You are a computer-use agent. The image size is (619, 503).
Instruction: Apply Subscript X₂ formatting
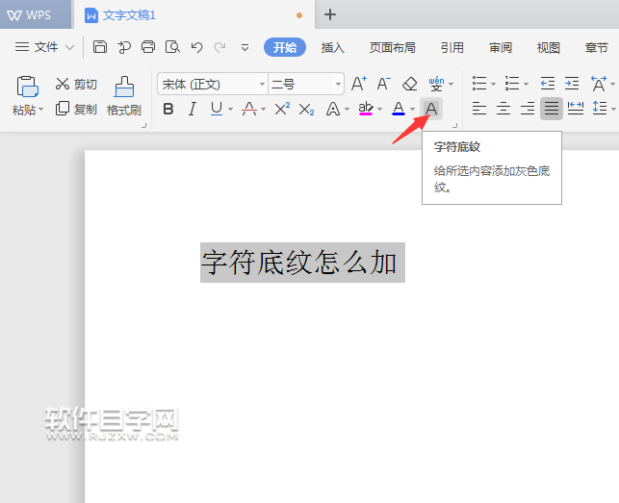click(306, 109)
